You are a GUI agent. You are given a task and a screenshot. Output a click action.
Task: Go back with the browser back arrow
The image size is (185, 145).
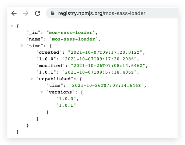(14, 13)
